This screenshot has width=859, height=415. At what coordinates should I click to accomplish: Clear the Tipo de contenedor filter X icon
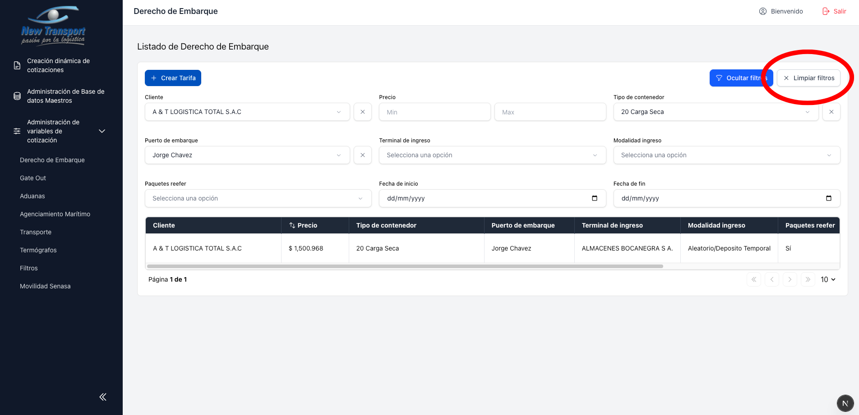coord(831,112)
